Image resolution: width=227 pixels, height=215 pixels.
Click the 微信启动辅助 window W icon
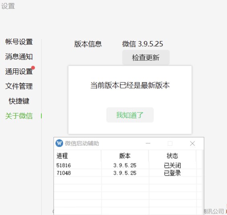pyautogui.click(x=59, y=143)
